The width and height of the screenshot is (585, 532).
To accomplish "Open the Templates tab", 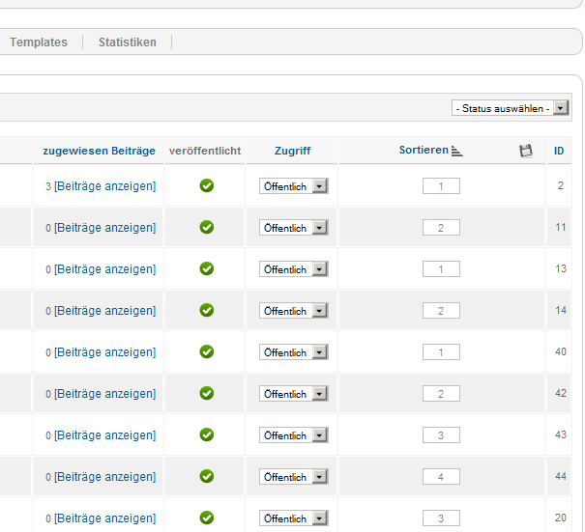I will point(39,42).
